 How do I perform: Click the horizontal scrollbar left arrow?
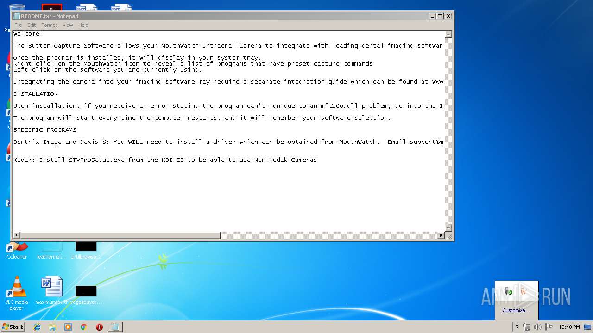(x=17, y=235)
